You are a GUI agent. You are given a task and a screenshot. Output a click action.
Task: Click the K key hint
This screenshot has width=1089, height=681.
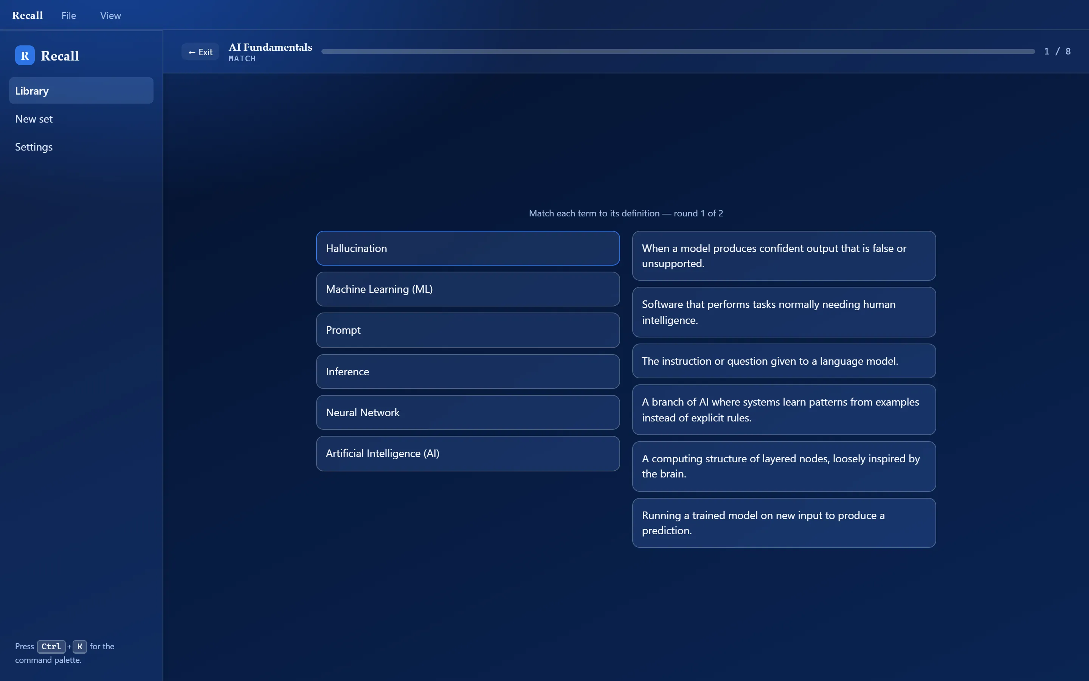pyautogui.click(x=80, y=646)
